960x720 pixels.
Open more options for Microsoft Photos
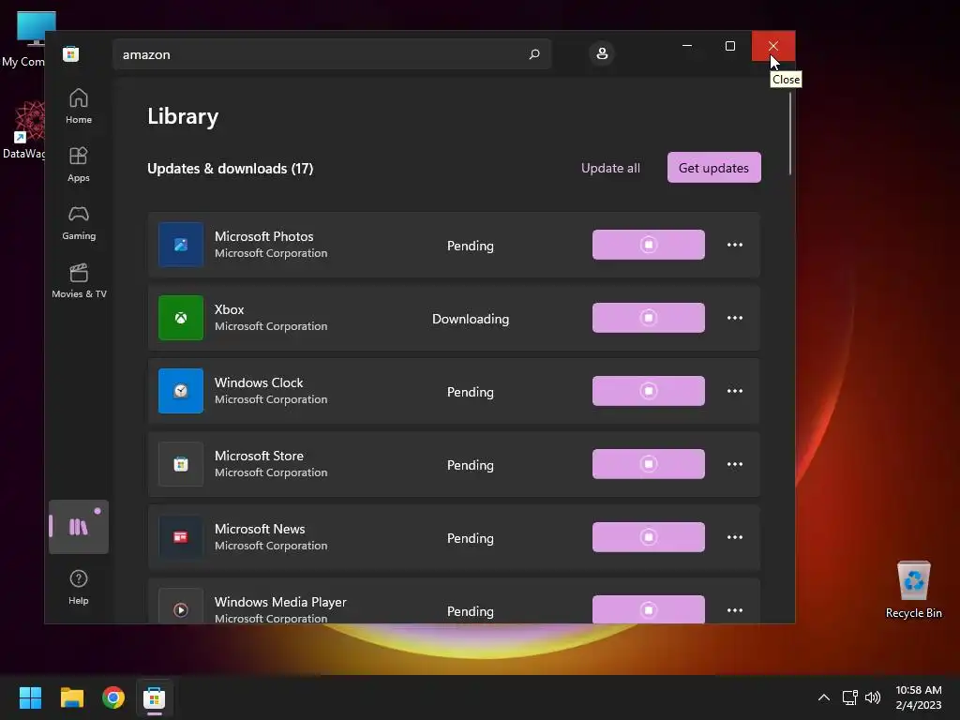point(735,245)
